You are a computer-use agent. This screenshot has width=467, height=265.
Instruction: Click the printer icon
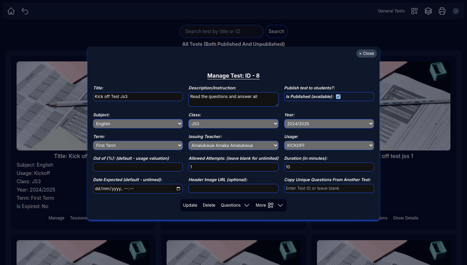pyautogui.click(x=442, y=11)
